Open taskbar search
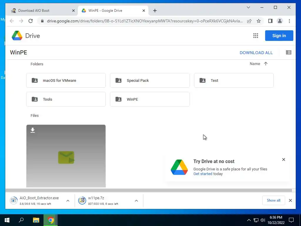Viewport: 301px width, 226px height. pos(21,220)
